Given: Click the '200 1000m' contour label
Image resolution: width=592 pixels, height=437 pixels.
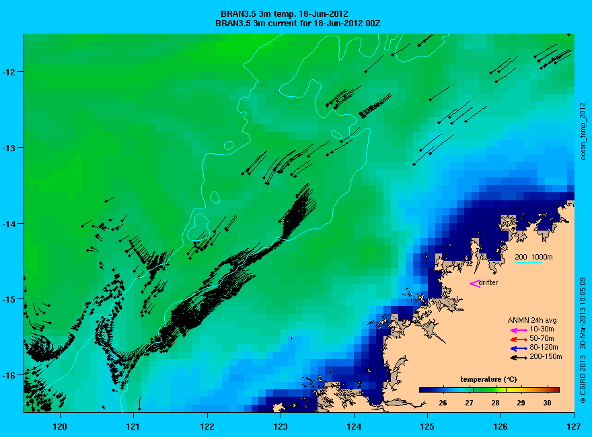Looking at the screenshot, I should click(534, 257).
